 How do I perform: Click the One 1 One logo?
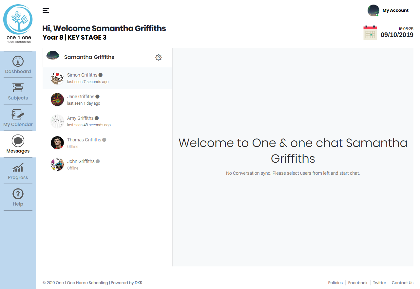[18, 24]
